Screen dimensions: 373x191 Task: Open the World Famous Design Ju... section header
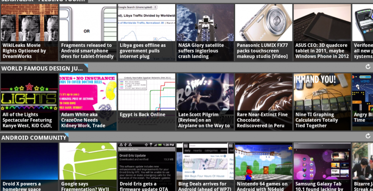(44, 69)
